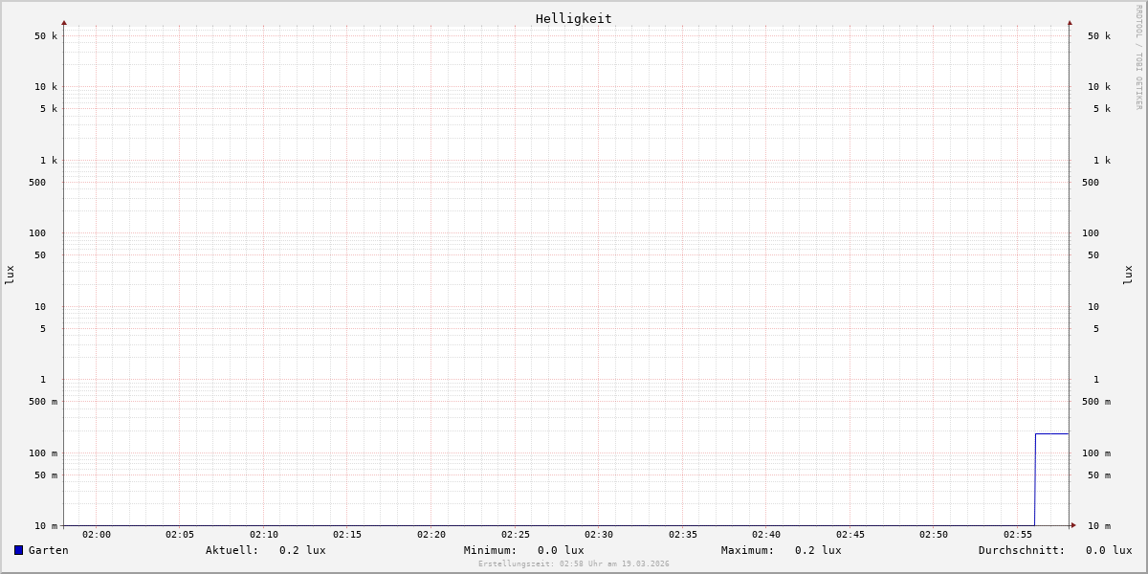Click the red arrow ending the time axis
The image size is (1148, 574).
(1073, 525)
